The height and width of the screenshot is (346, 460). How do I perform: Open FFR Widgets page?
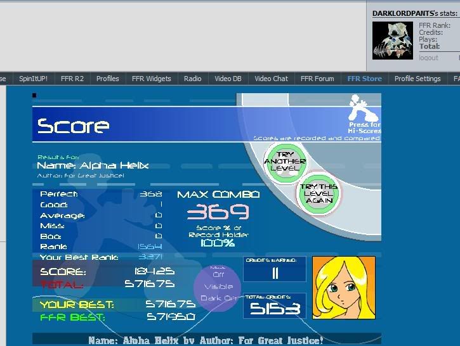(151, 79)
